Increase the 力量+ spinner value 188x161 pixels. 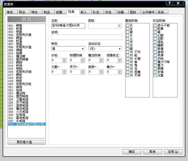pyautogui.click(x=64, y=71)
